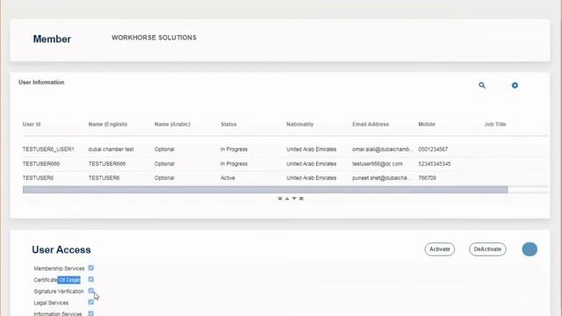
Task: Sort by the Status column header
Action: [228, 125]
